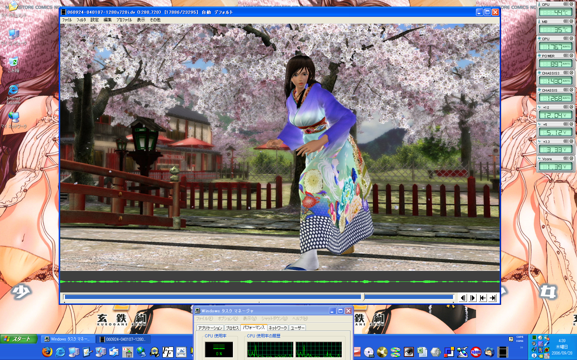Select the アプリケーション tab
Screen dimensions: 577x360
[x=210, y=328]
